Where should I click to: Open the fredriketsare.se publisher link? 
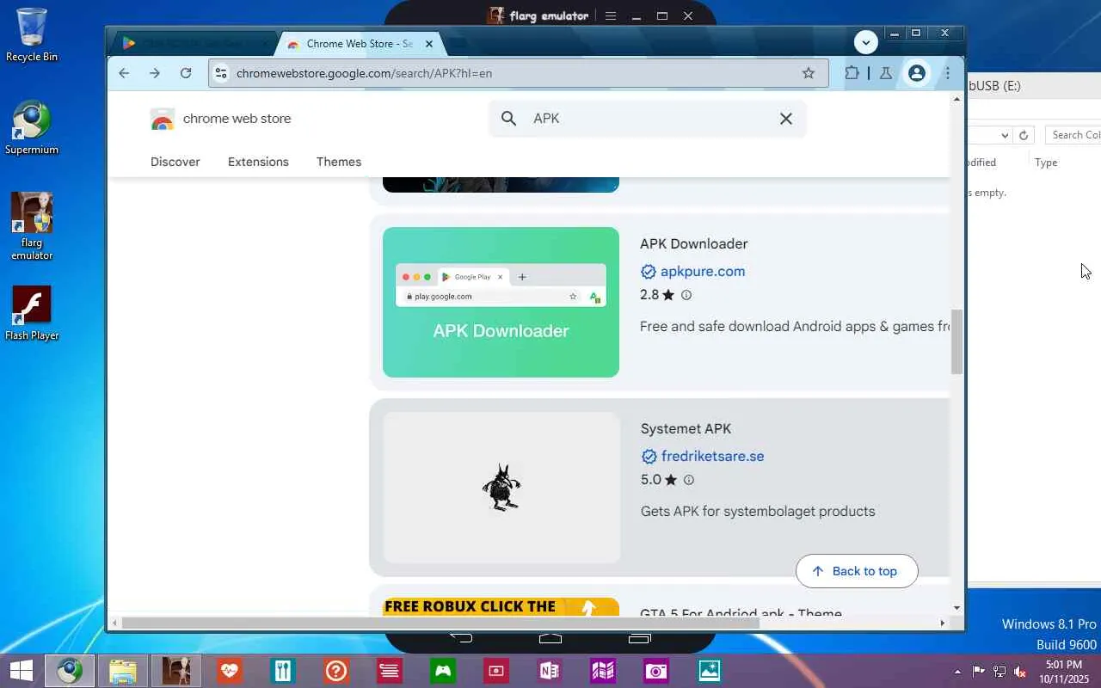click(713, 457)
